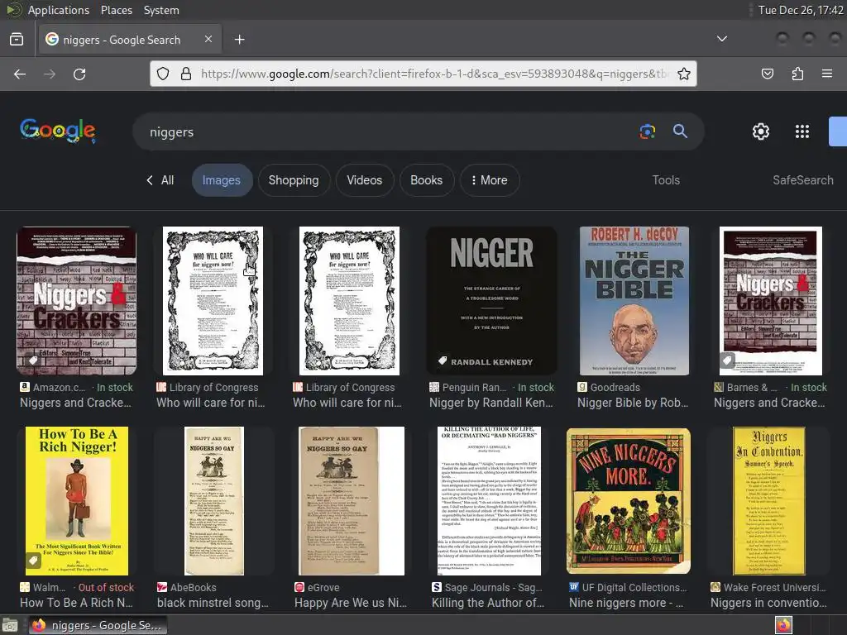The height and width of the screenshot is (635, 847).
Task: Reload the current Google page
Action: tap(79, 74)
